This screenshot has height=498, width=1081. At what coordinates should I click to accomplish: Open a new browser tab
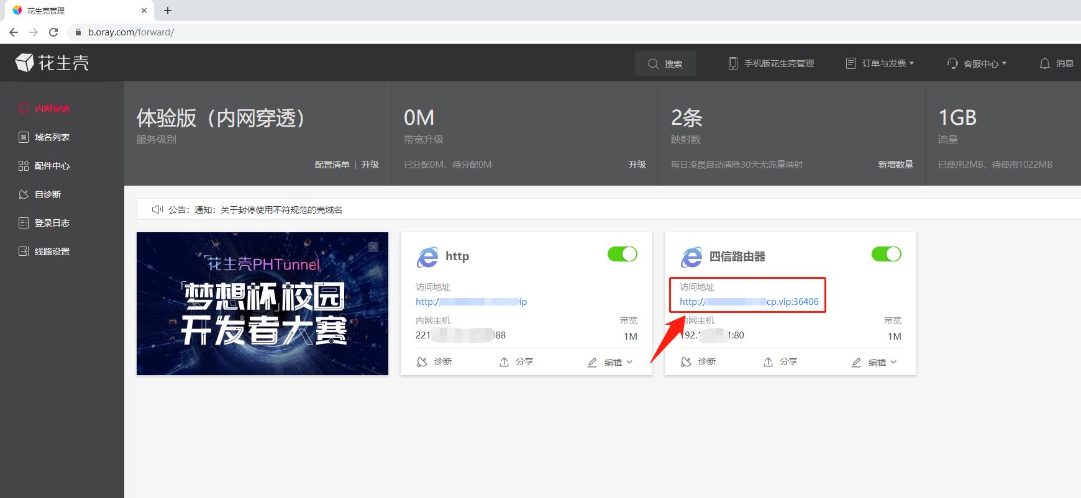[x=168, y=11]
